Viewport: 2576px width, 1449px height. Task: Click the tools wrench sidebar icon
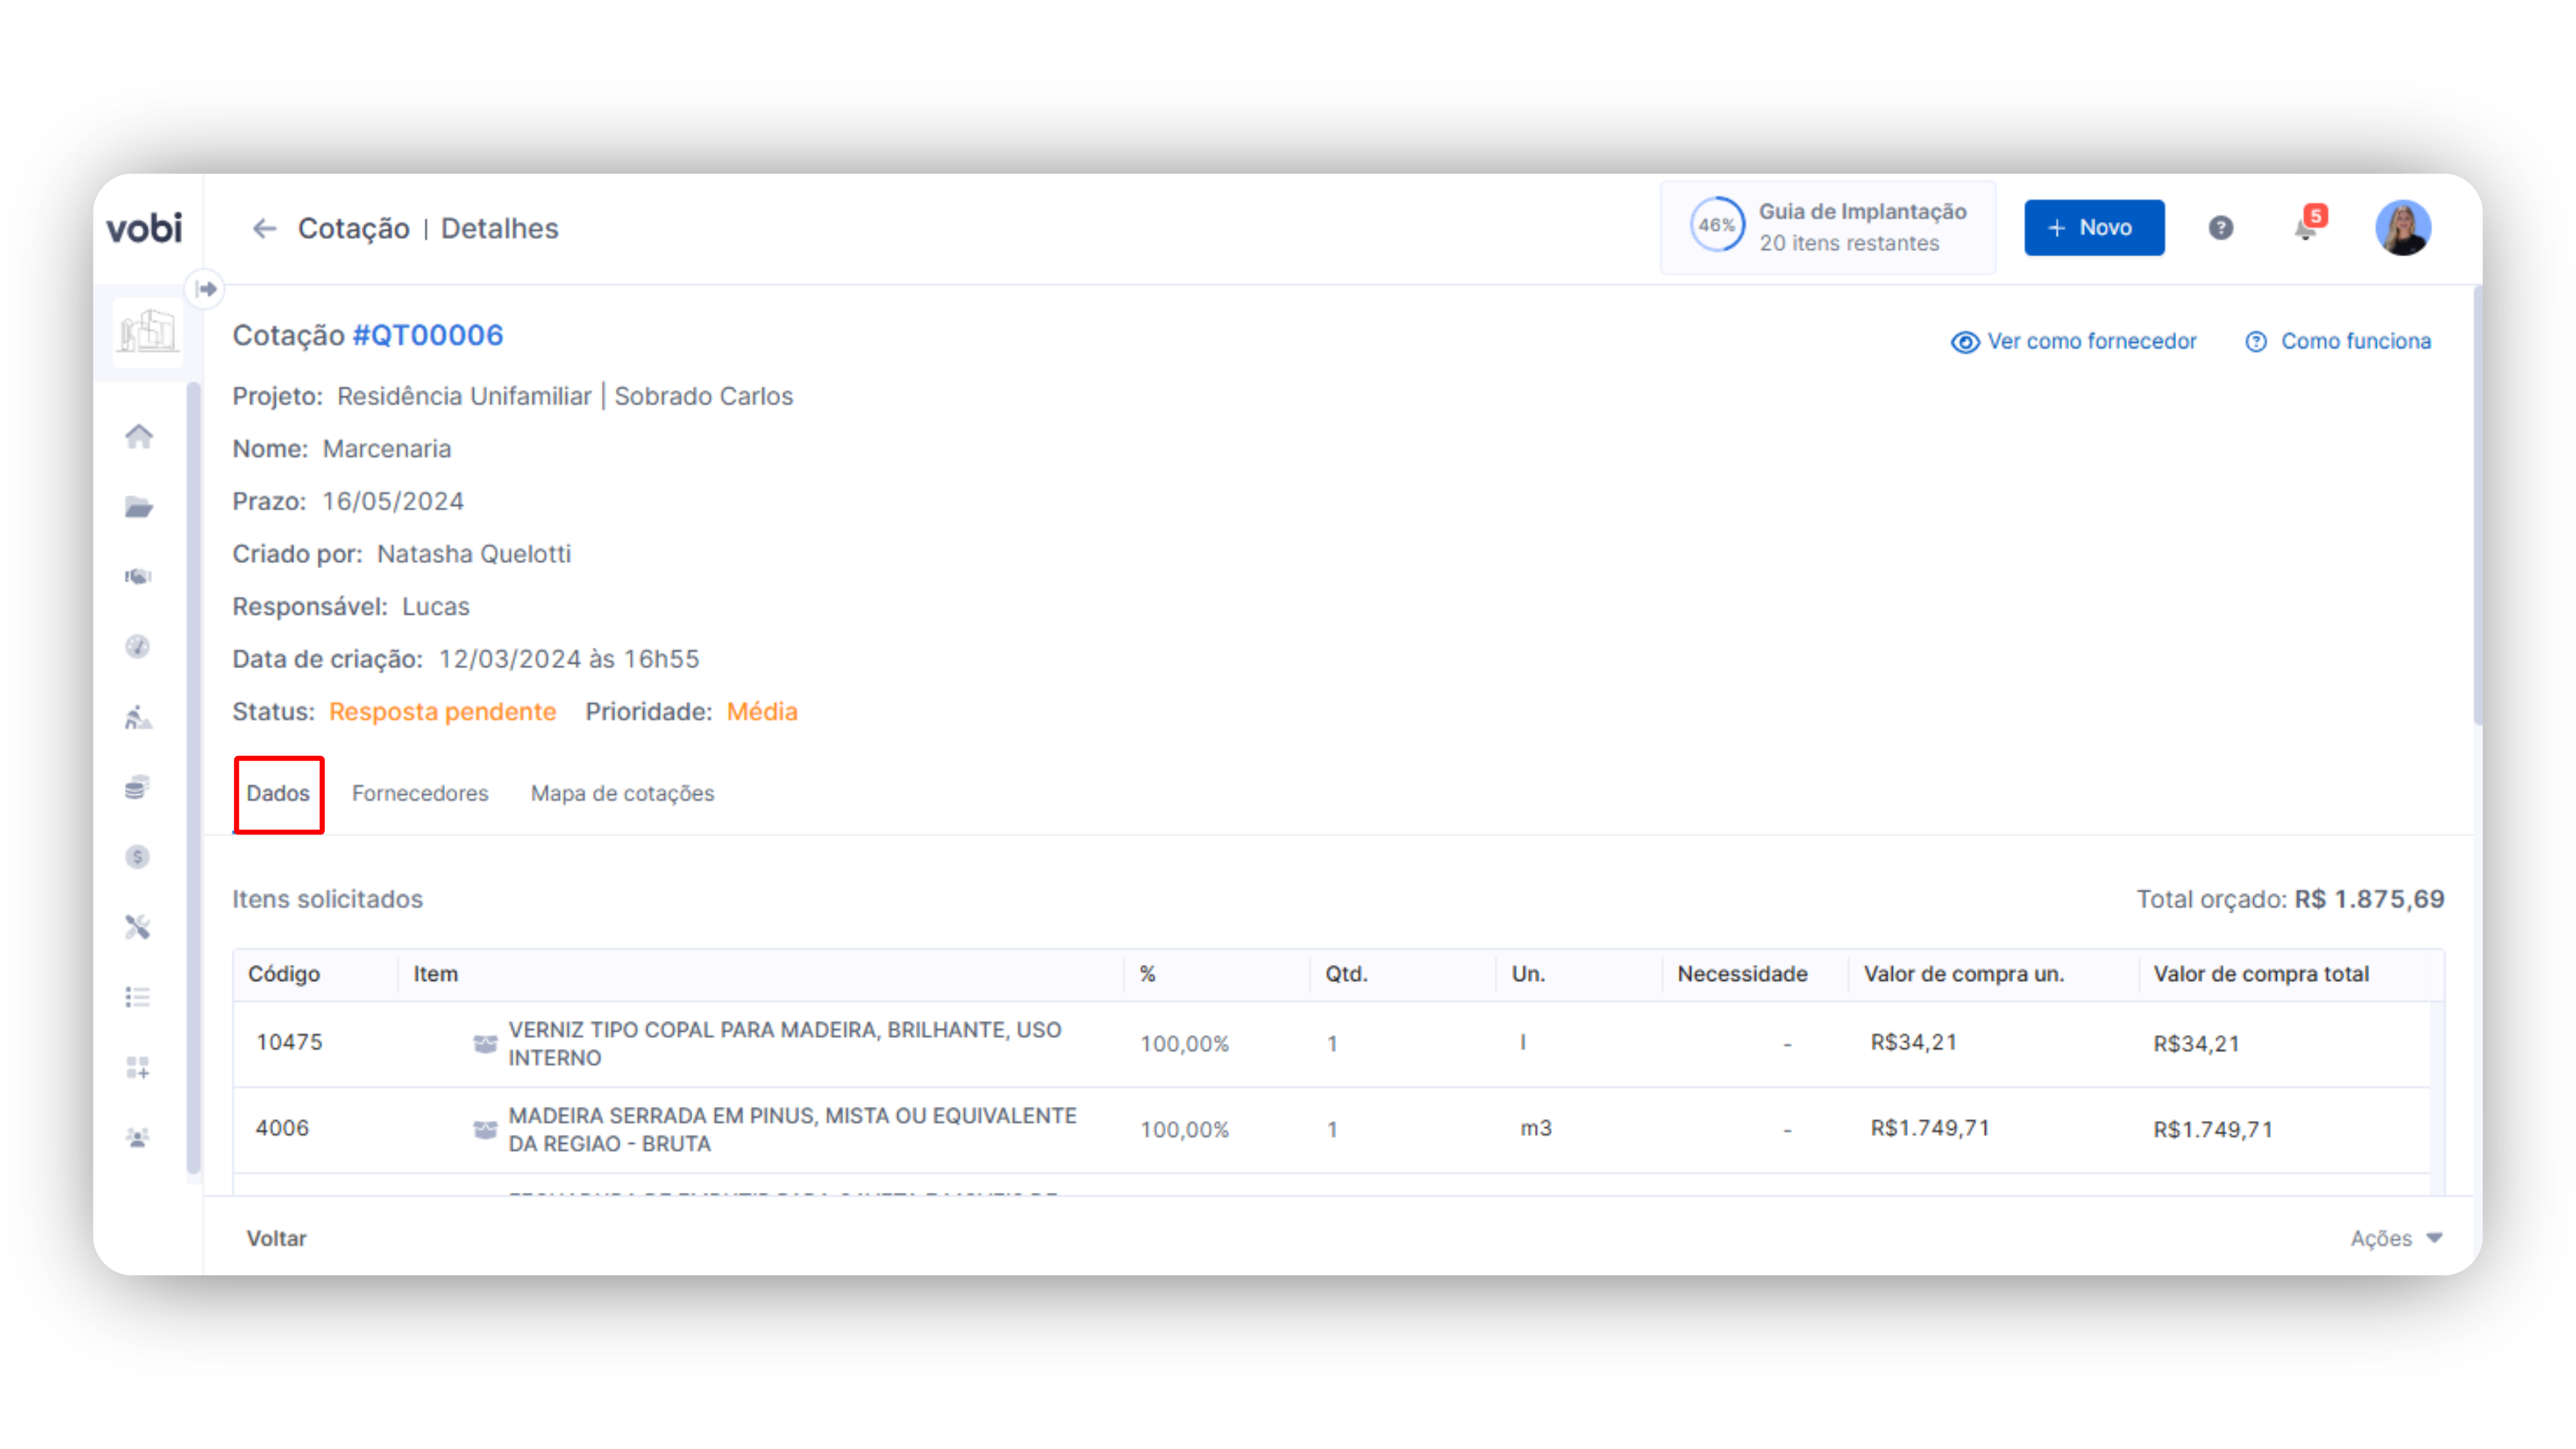[138, 927]
